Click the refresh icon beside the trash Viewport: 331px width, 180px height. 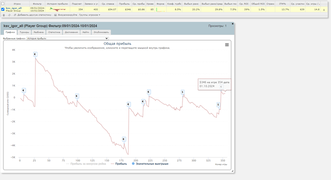coord(9,15)
